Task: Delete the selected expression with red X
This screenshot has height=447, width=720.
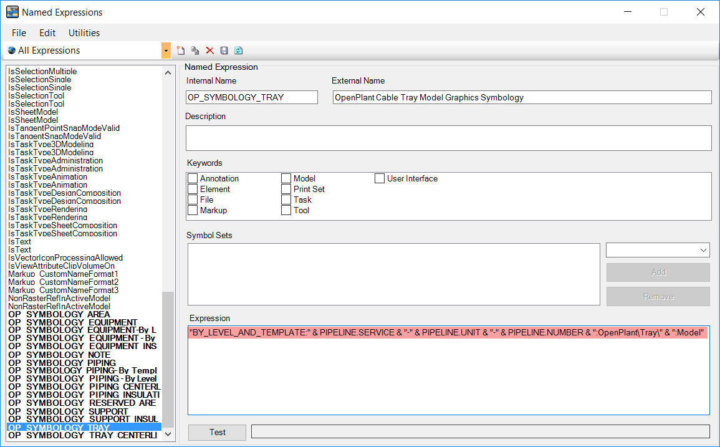Action: [210, 50]
